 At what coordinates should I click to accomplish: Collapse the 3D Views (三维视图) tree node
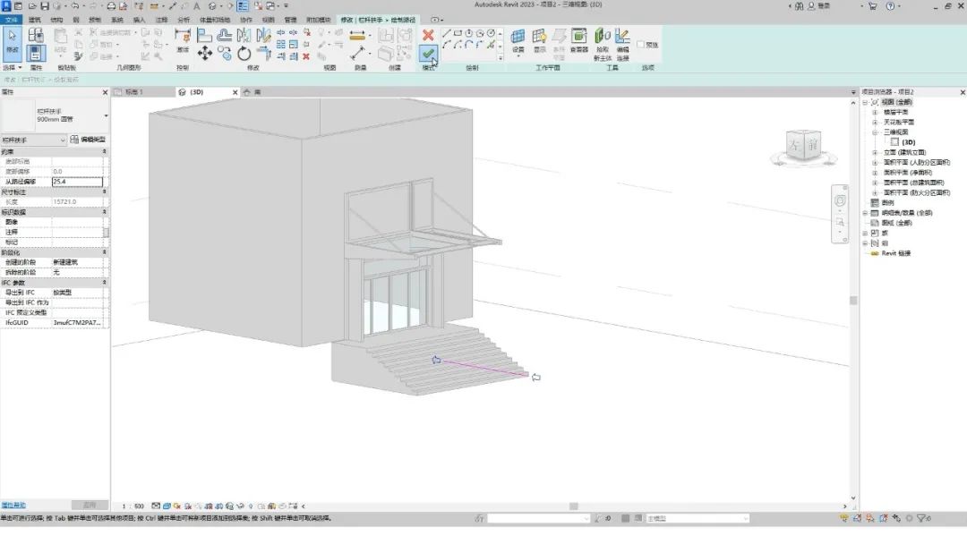(x=875, y=132)
